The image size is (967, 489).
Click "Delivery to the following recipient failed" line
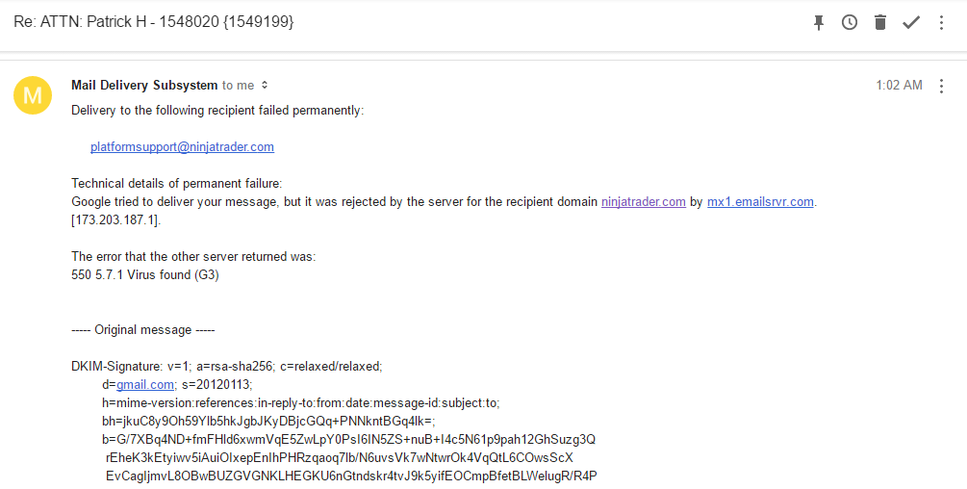[217, 111]
